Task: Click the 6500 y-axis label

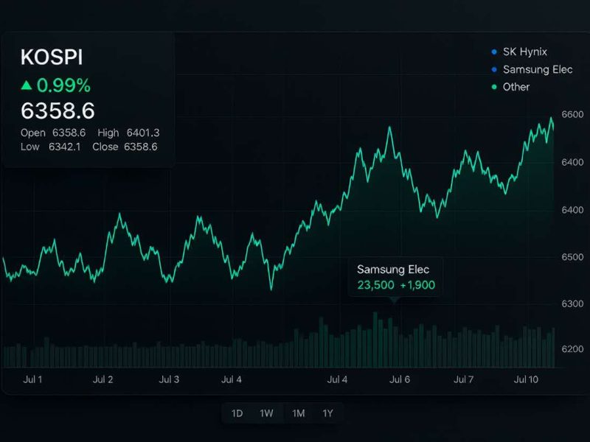Action: 573,257
